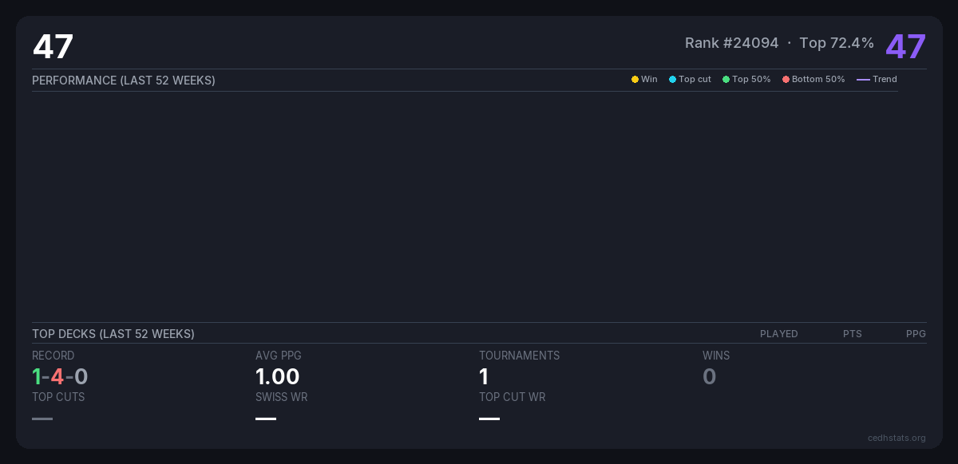958x464 pixels.
Task: Open the cedhstats.org link
Action: (897, 438)
